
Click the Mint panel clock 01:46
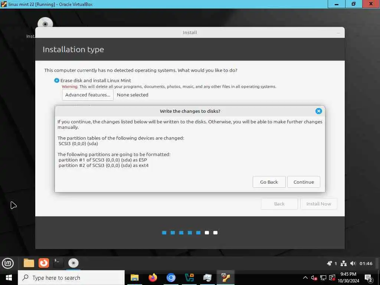click(366, 263)
